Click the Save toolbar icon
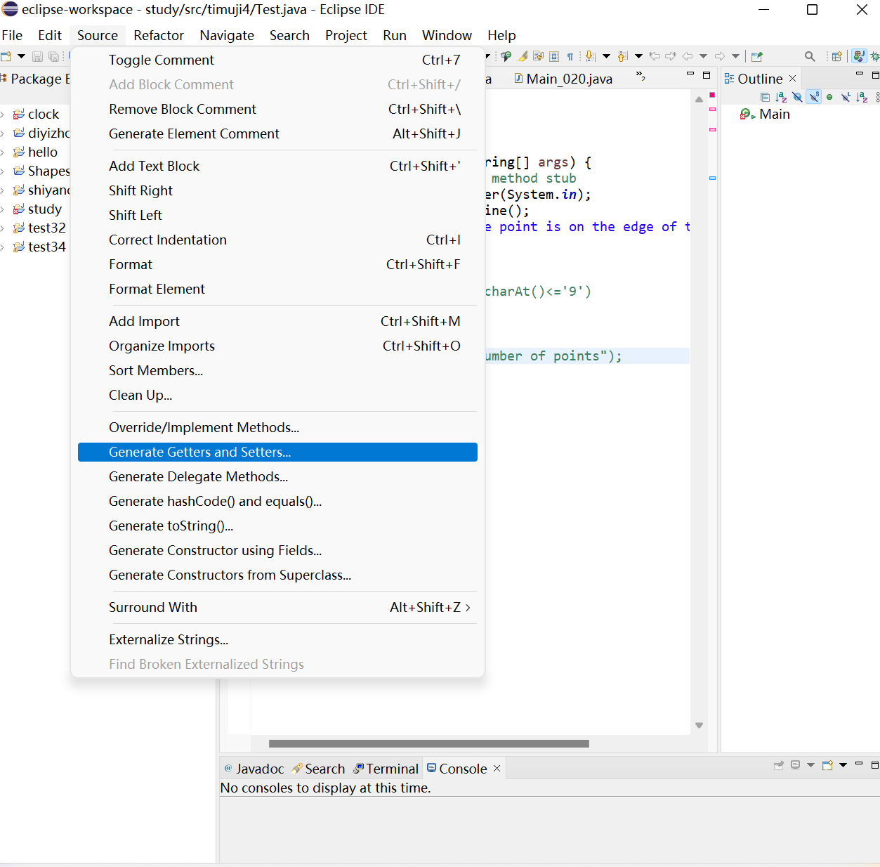 click(x=38, y=56)
